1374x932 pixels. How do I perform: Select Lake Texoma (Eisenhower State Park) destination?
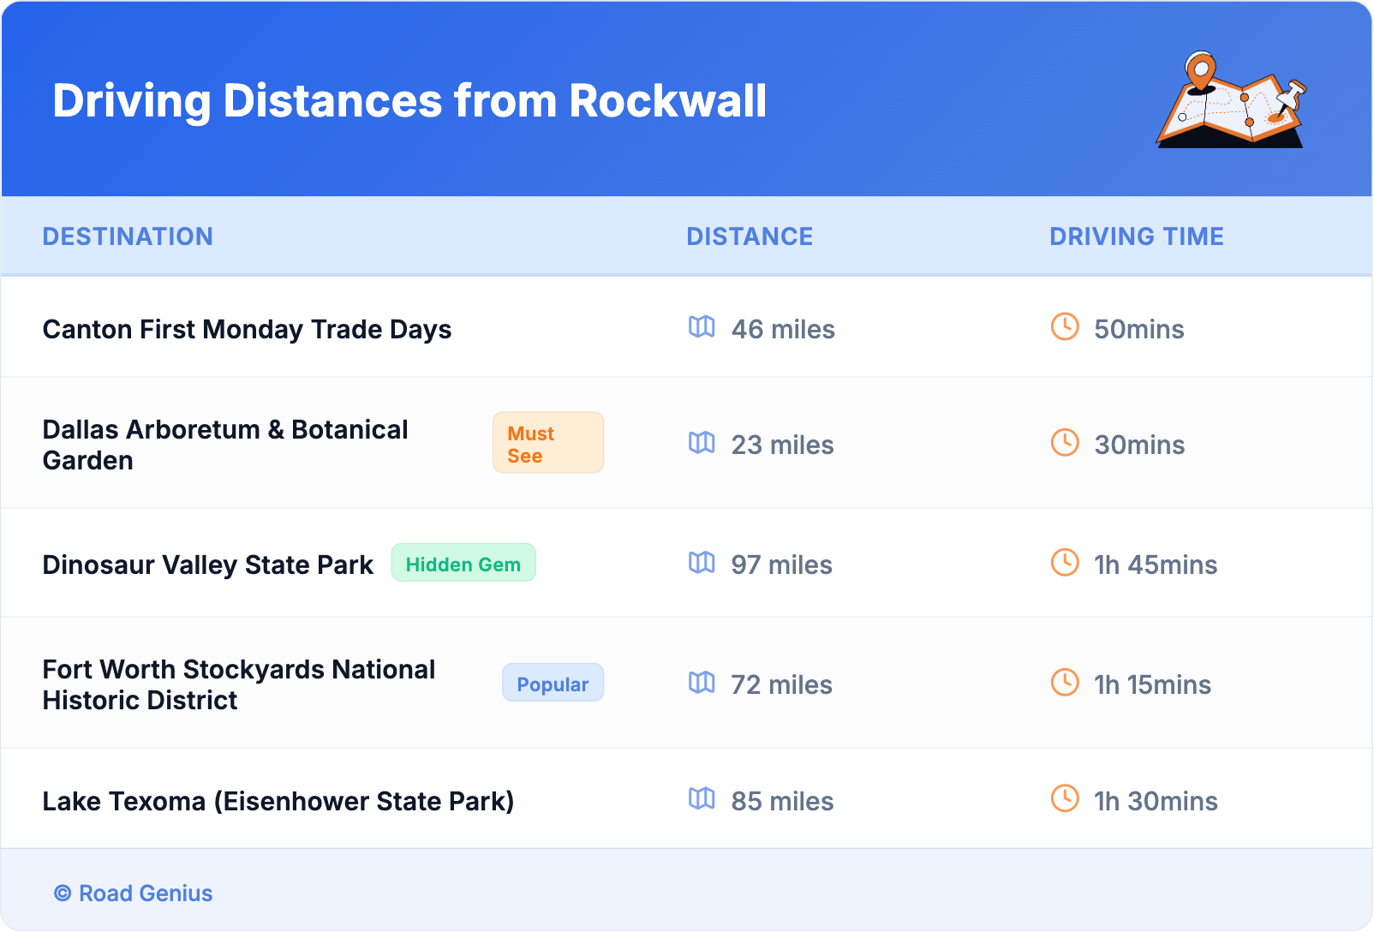click(278, 802)
